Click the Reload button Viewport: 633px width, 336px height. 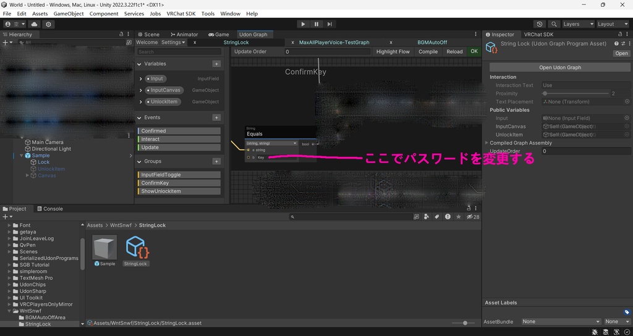coord(454,52)
